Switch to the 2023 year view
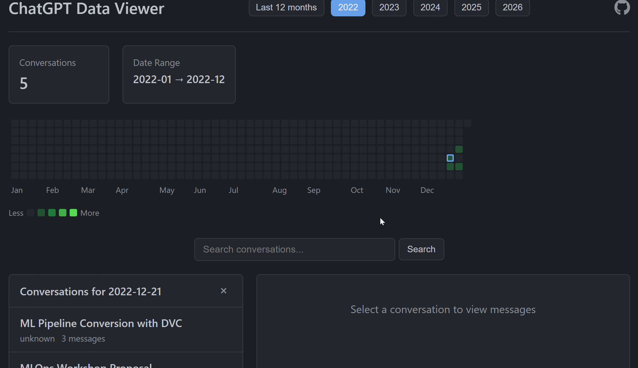Image resolution: width=638 pixels, height=368 pixels. tap(389, 7)
